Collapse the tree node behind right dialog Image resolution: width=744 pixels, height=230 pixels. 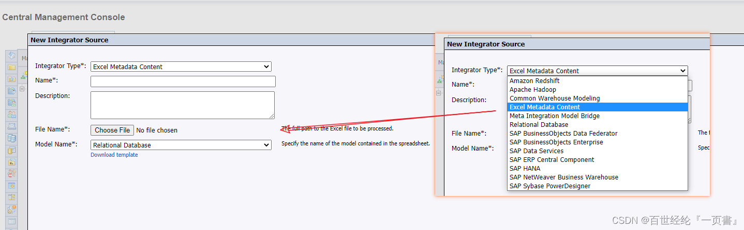(439, 93)
